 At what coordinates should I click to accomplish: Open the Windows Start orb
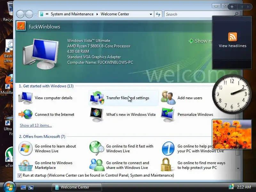(x=9, y=187)
